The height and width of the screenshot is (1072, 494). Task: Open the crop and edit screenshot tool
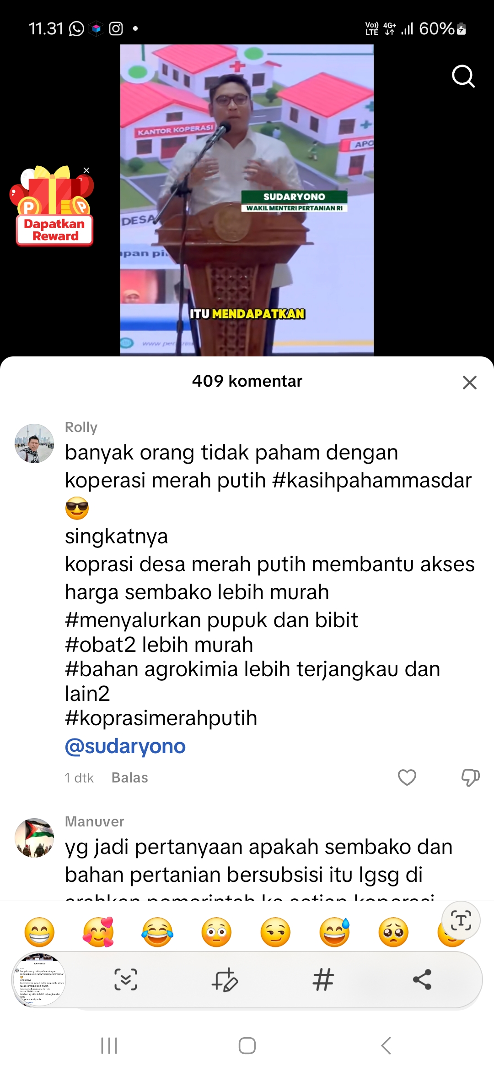(x=225, y=980)
